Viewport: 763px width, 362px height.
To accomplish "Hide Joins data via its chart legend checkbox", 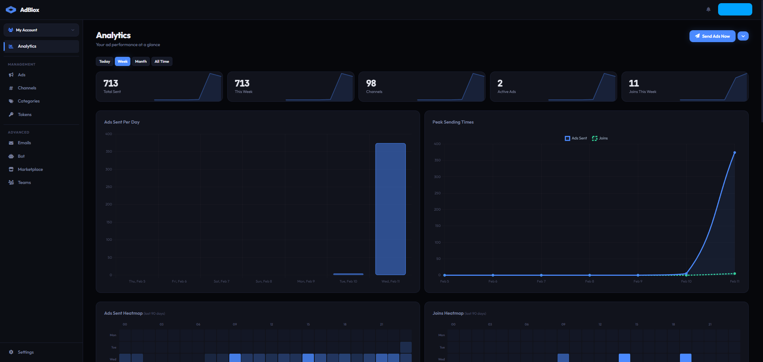I will tap(595, 138).
